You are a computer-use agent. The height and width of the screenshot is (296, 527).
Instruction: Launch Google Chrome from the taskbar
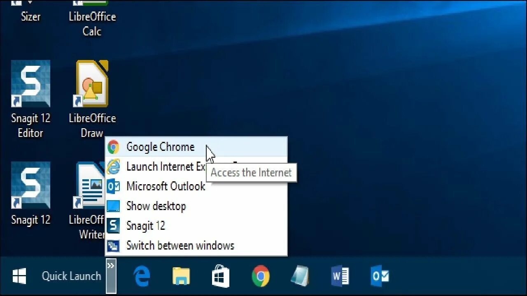[x=261, y=276]
